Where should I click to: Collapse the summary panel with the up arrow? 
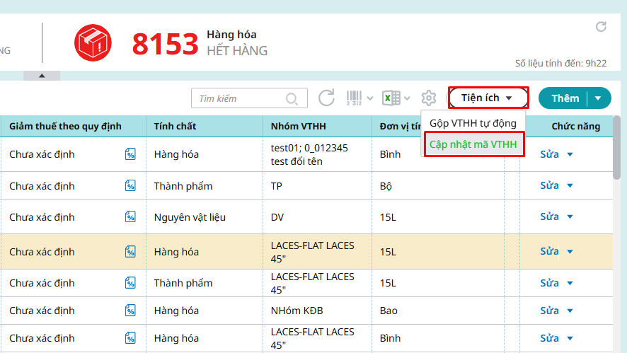point(41,76)
